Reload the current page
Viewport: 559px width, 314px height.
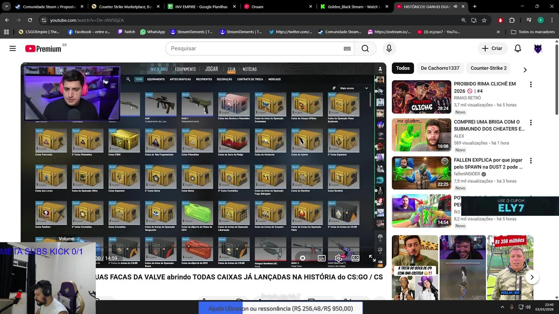pyautogui.click(x=30, y=20)
